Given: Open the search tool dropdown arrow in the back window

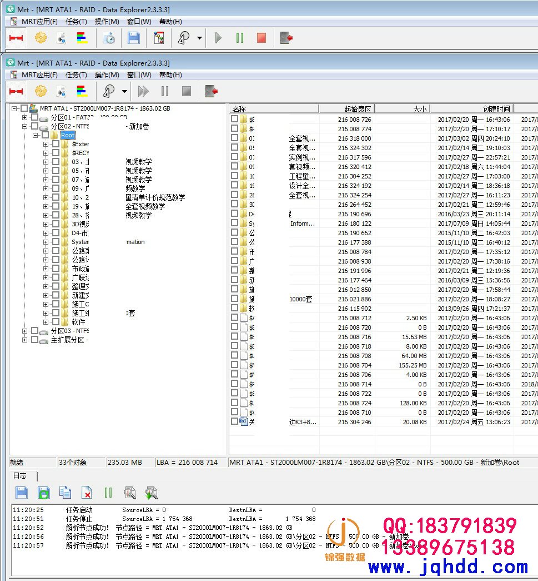Looking at the screenshot, I should [x=199, y=38].
